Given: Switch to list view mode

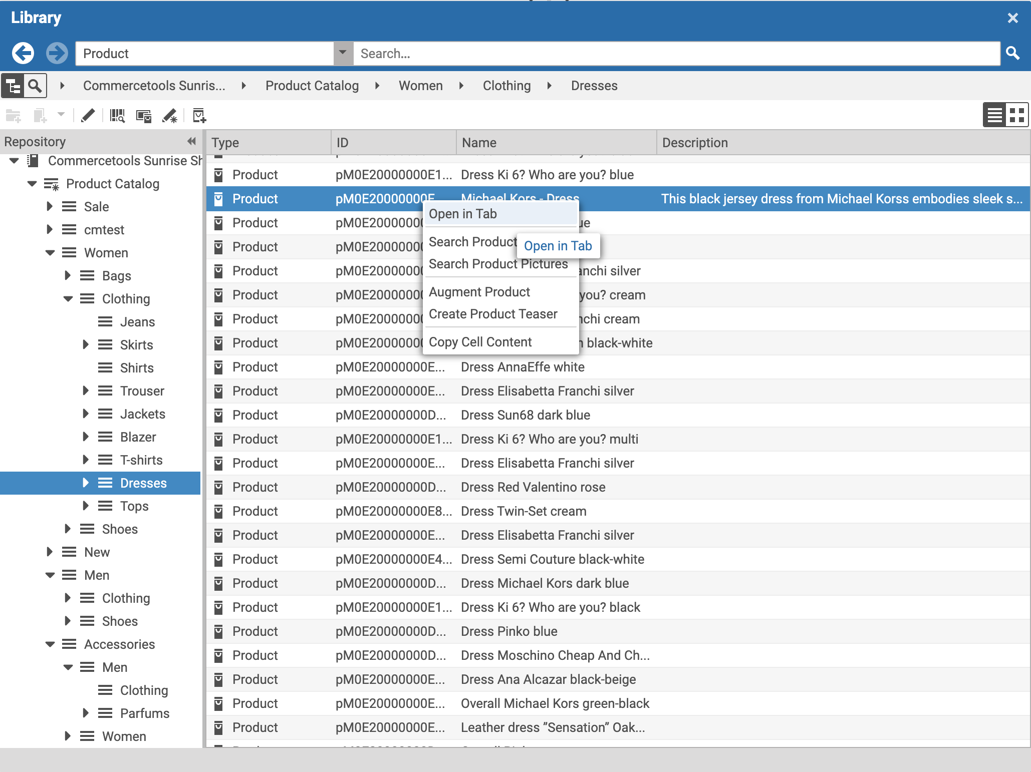Looking at the screenshot, I should point(994,114).
